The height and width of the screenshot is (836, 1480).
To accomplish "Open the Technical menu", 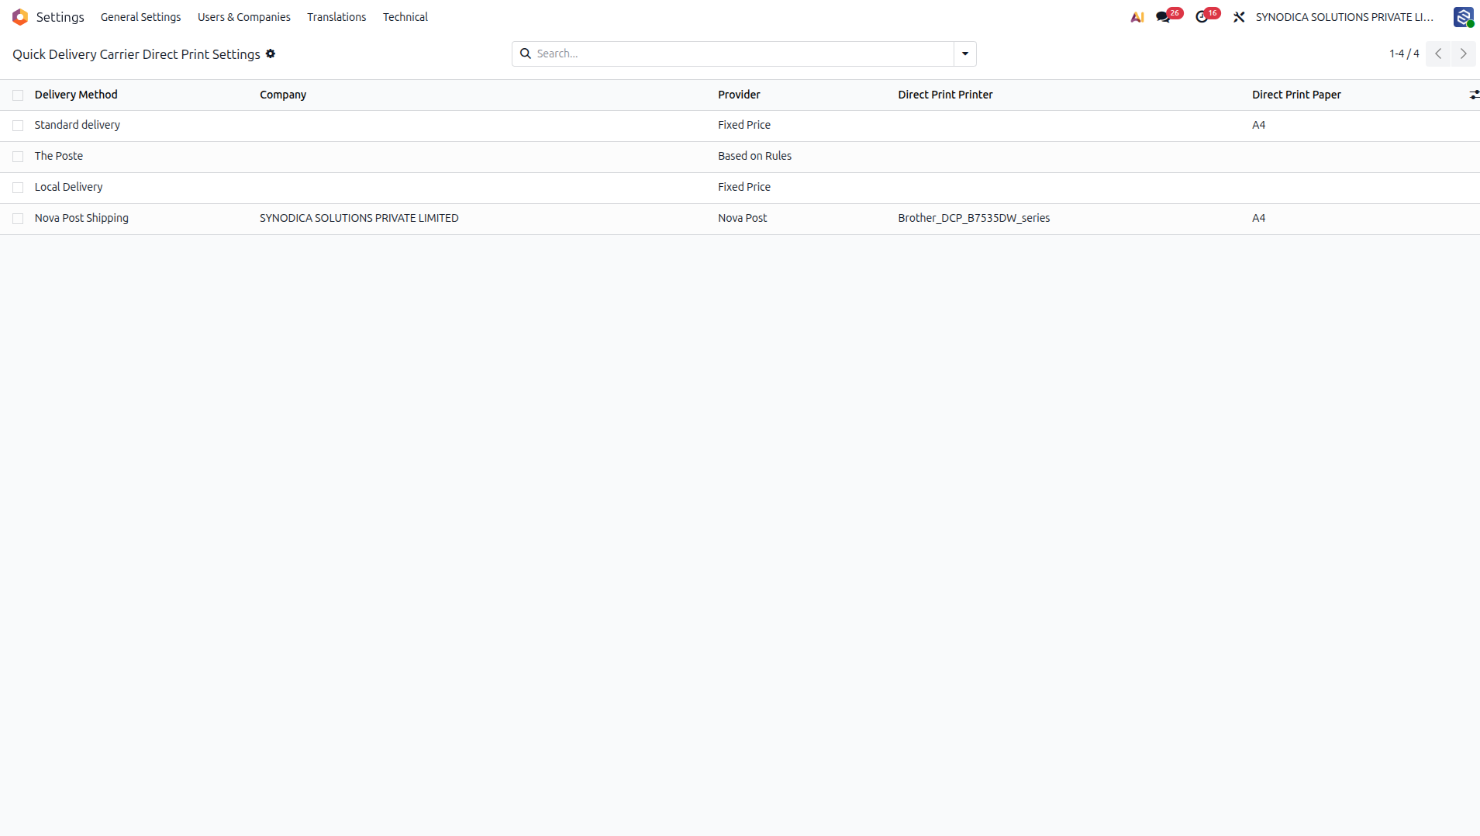I will tap(405, 17).
